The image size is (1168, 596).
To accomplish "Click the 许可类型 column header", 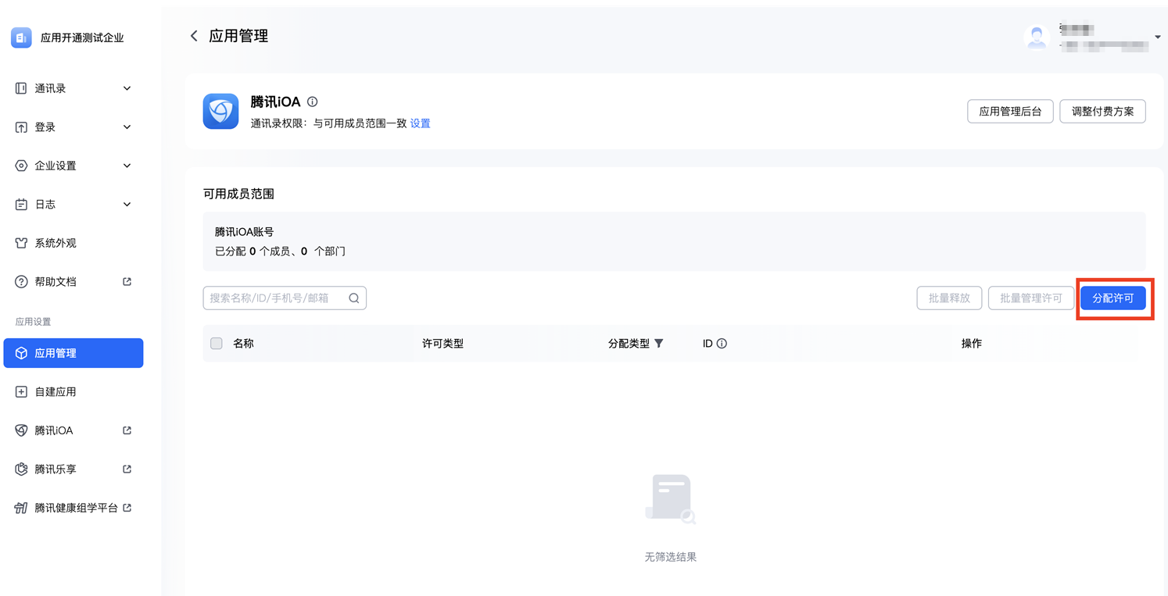I will pos(442,343).
